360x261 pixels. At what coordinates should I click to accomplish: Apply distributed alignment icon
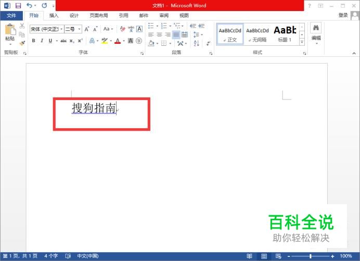point(185,35)
